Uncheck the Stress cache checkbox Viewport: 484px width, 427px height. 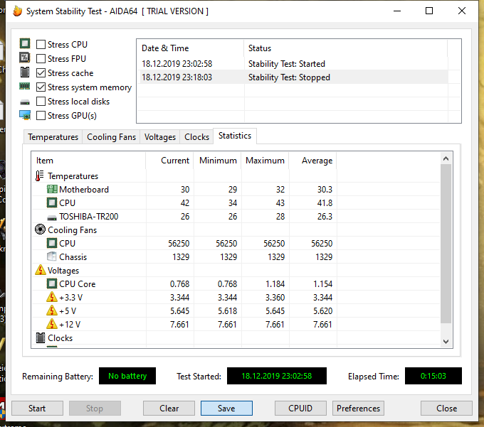41,73
